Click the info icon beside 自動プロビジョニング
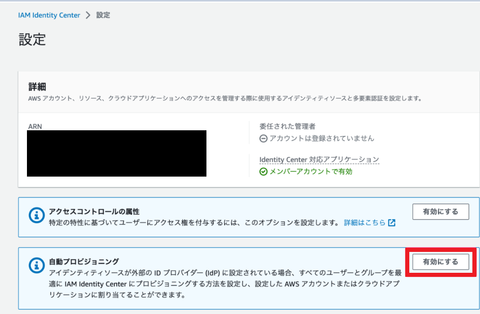 (37, 265)
